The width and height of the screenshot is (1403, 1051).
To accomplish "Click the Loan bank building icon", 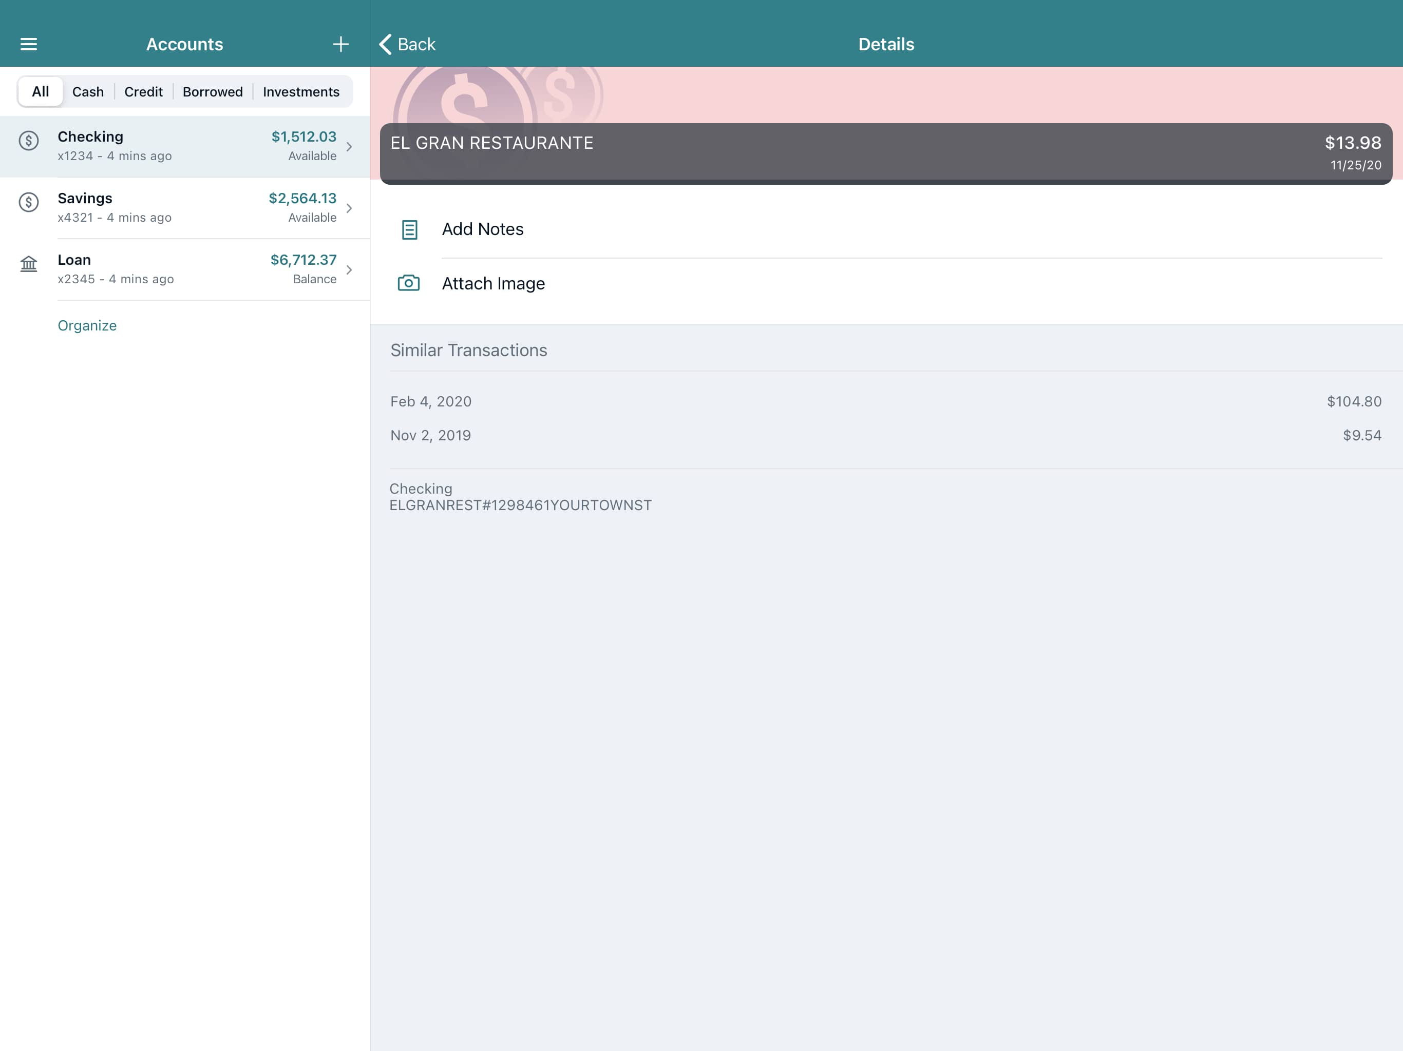I will tap(29, 264).
